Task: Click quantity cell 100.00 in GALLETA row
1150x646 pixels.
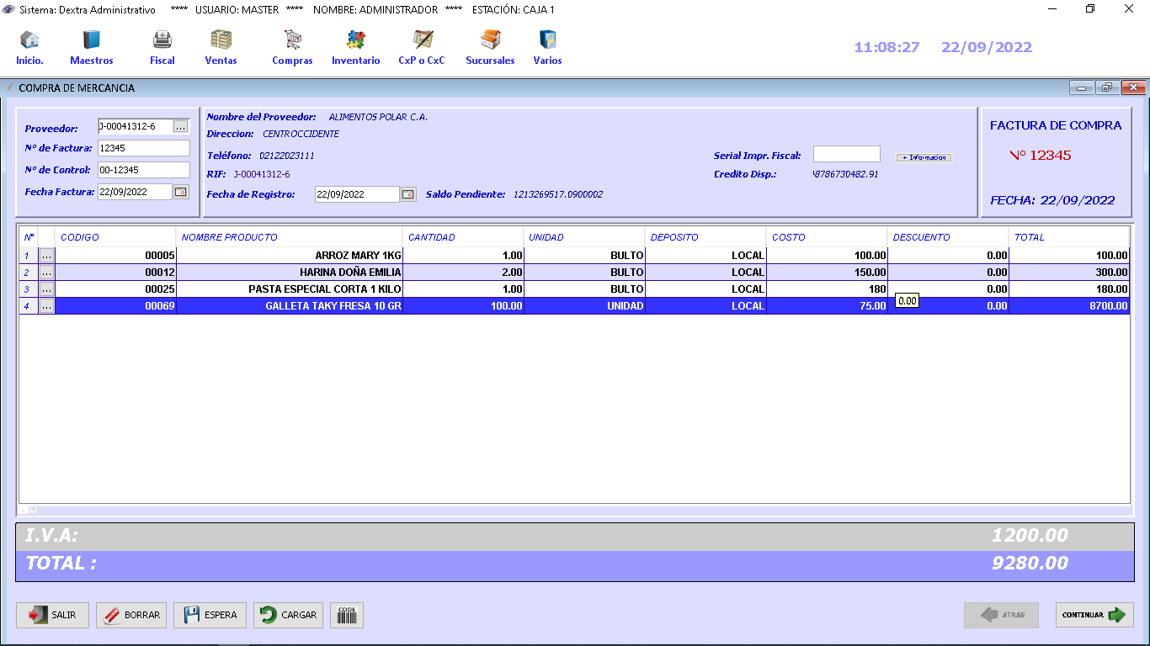Action: pyautogui.click(x=463, y=306)
